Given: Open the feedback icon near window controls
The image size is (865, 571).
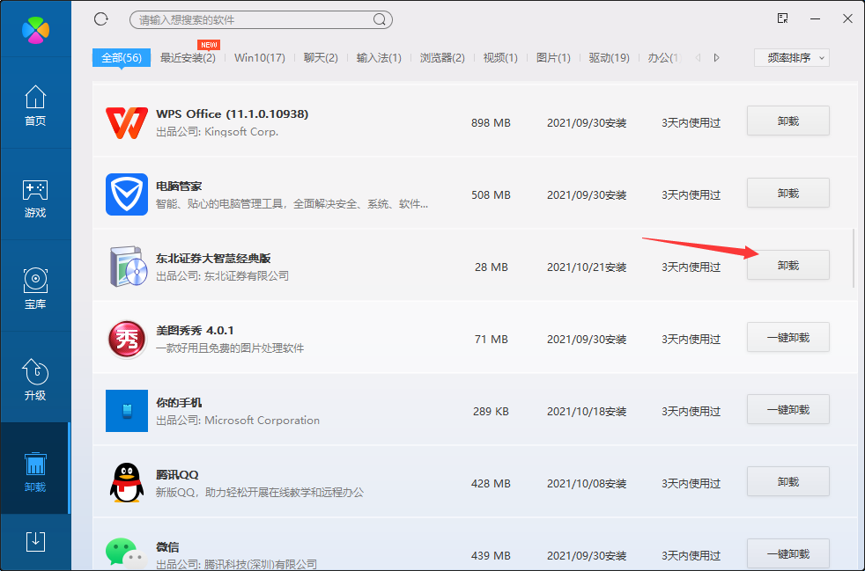Looking at the screenshot, I should click(782, 18).
